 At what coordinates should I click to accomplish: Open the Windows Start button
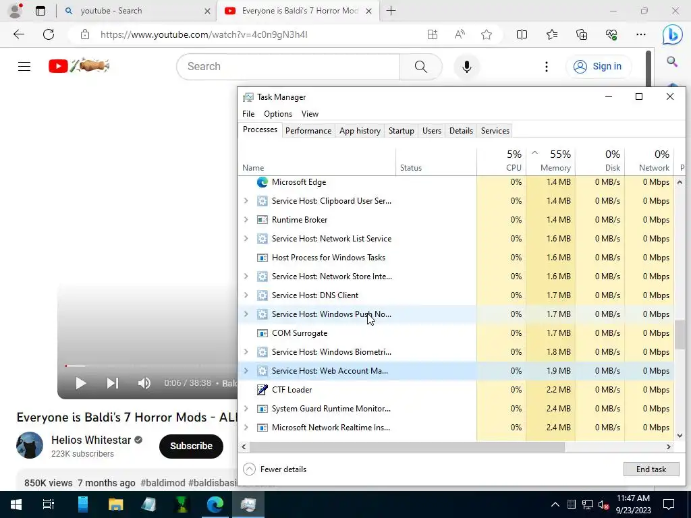(x=16, y=505)
